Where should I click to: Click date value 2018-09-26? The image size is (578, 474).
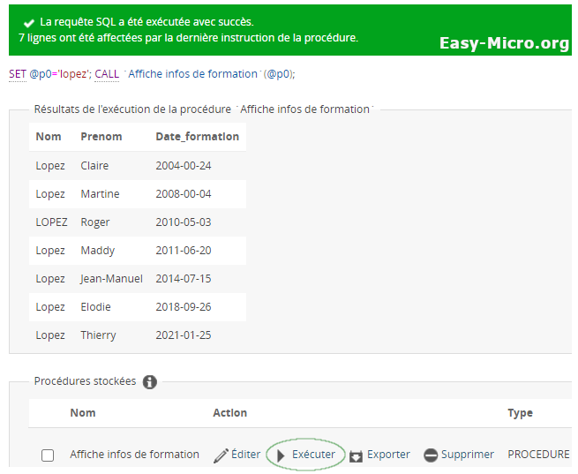point(184,307)
